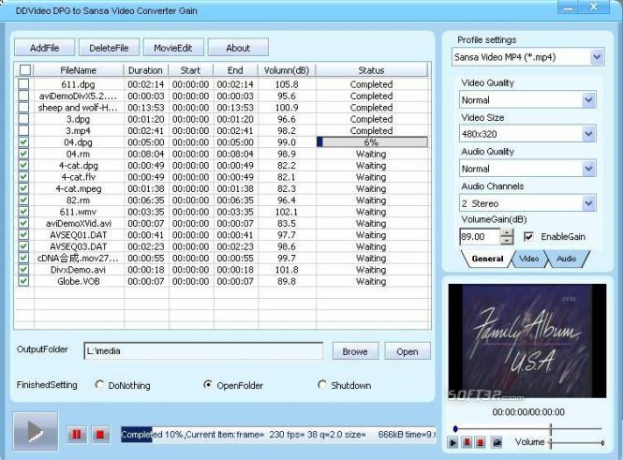The image size is (623, 460).
Task: Uncheck the 4-cat.flv file checkbox
Action: point(23,176)
